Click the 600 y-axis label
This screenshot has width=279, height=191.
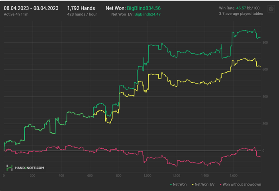click(265, 70)
